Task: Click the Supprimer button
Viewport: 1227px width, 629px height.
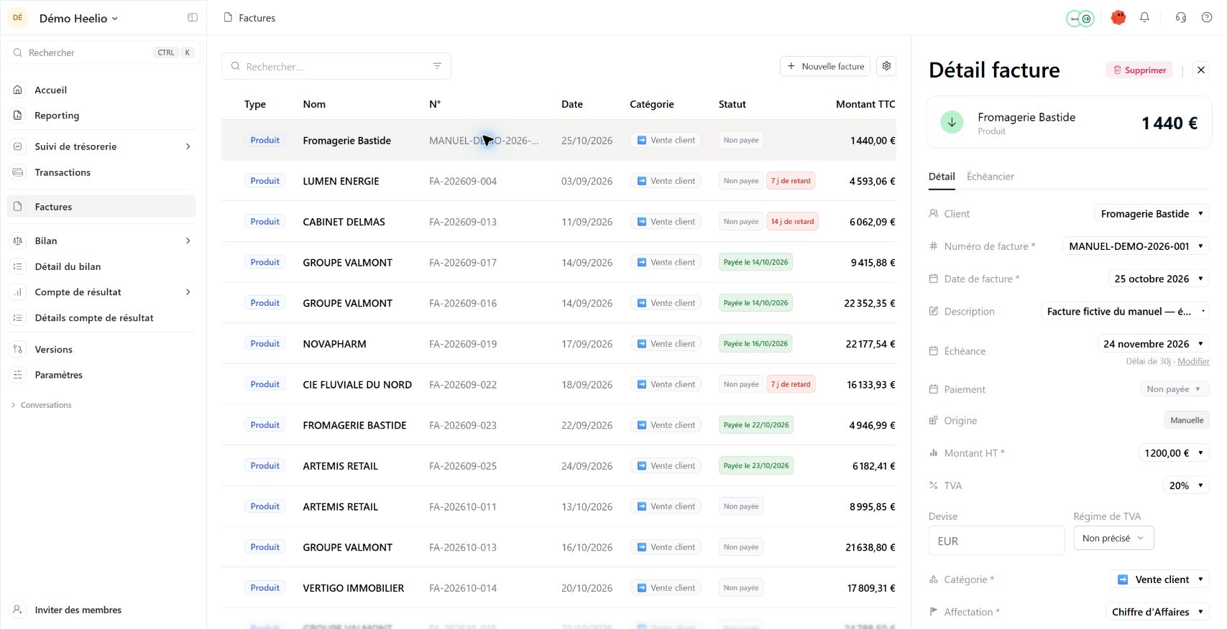Action: (x=1139, y=70)
